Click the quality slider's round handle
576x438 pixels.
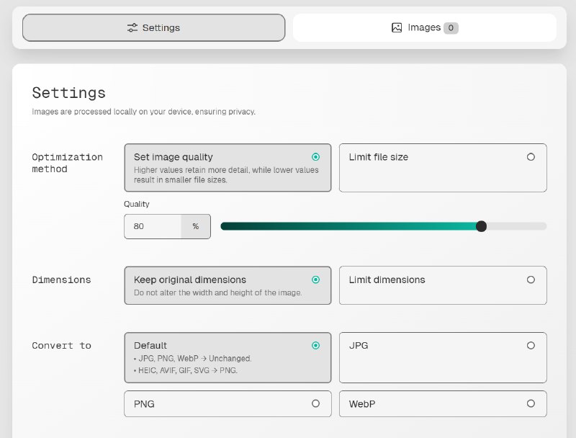tap(482, 226)
